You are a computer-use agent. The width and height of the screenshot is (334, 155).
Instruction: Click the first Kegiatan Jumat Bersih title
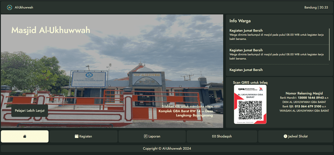(246, 31)
